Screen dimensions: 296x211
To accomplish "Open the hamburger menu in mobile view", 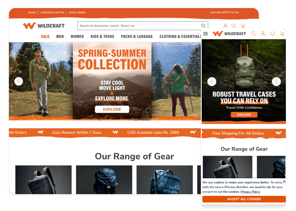I will 206,34.
